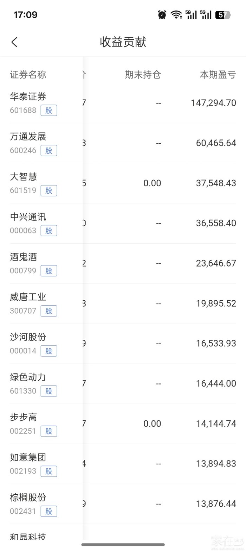This screenshot has width=246, height=551.
Task: Tap the bottom home gesture bar
Action: click(123, 545)
